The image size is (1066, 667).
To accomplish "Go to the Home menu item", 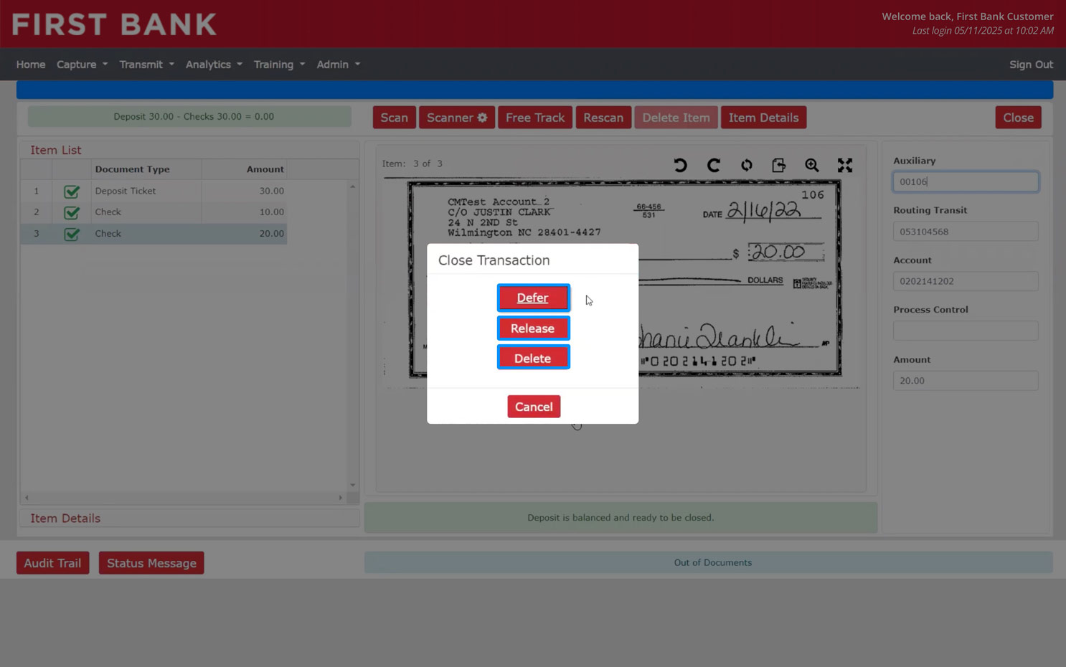I will pyautogui.click(x=31, y=65).
